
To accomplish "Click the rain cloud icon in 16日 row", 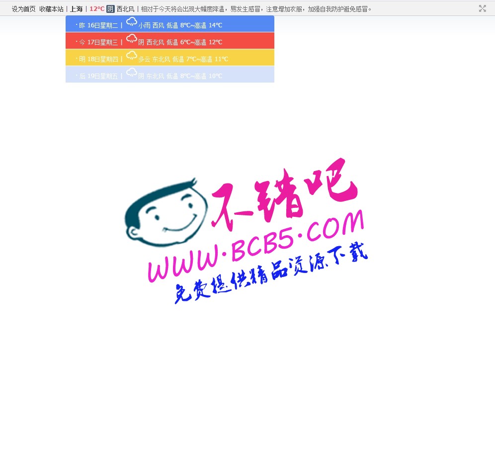I will [x=132, y=22].
